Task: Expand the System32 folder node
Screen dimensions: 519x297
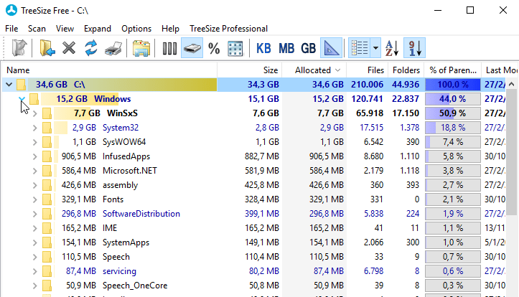Action: click(x=34, y=128)
